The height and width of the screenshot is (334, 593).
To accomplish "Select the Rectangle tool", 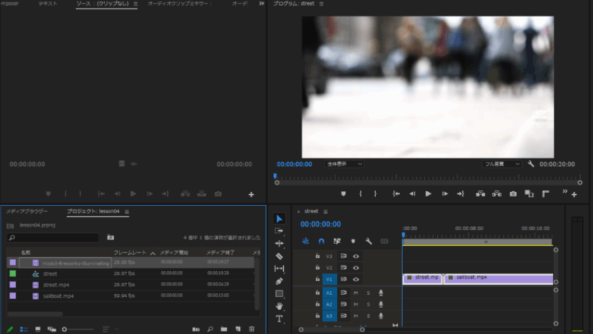I will click(279, 293).
